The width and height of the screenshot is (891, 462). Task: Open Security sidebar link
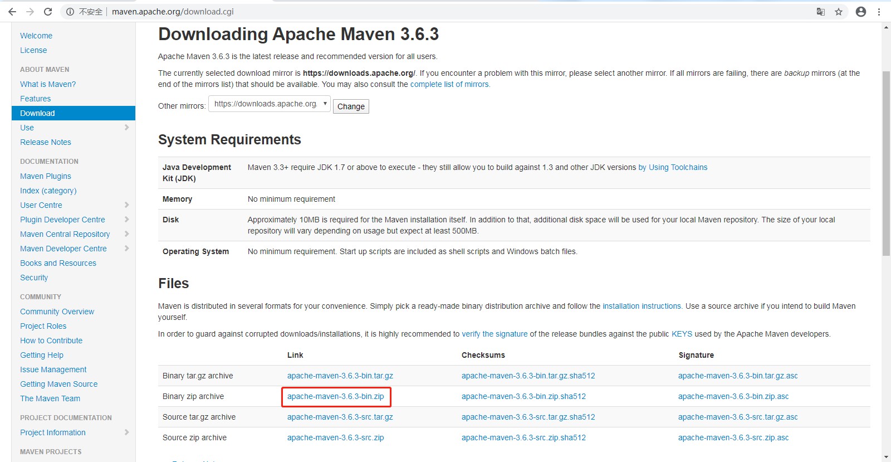tap(34, 278)
